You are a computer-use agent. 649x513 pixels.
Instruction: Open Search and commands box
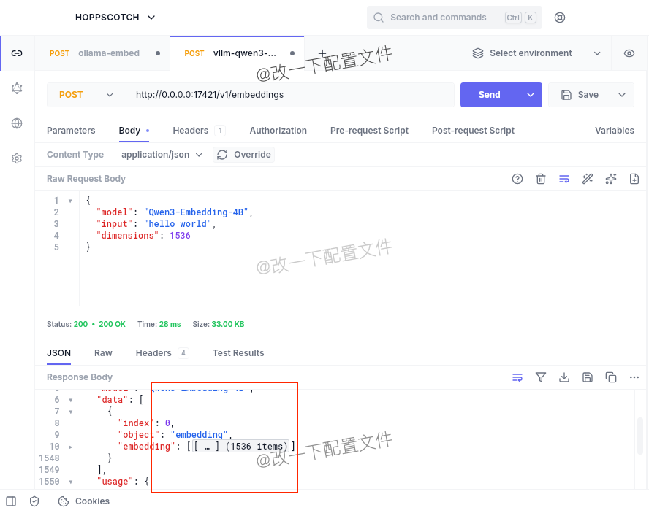coord(455,18)
